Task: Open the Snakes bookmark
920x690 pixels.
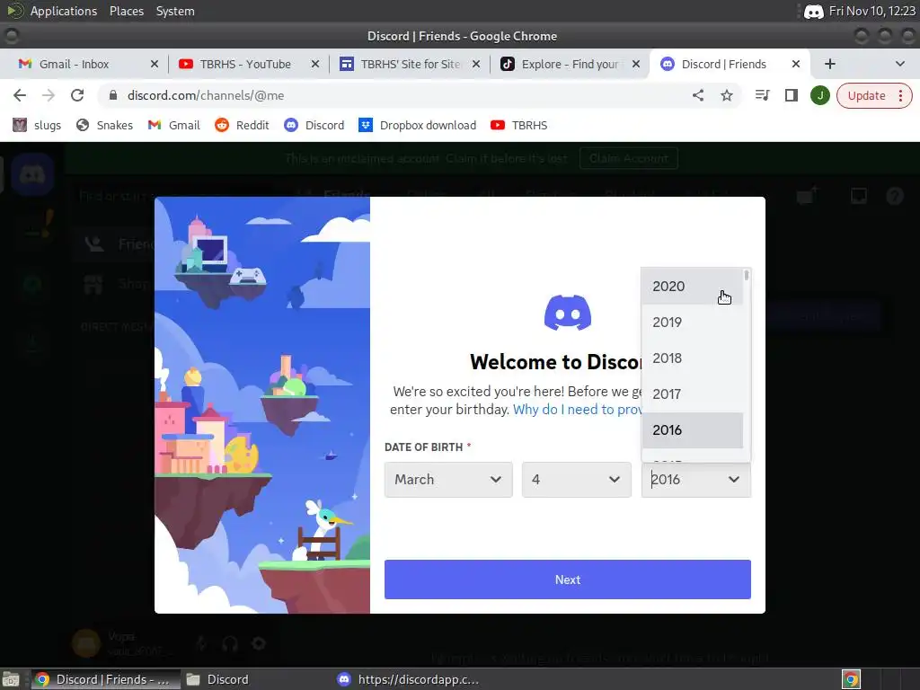Action: click(104, 125)
